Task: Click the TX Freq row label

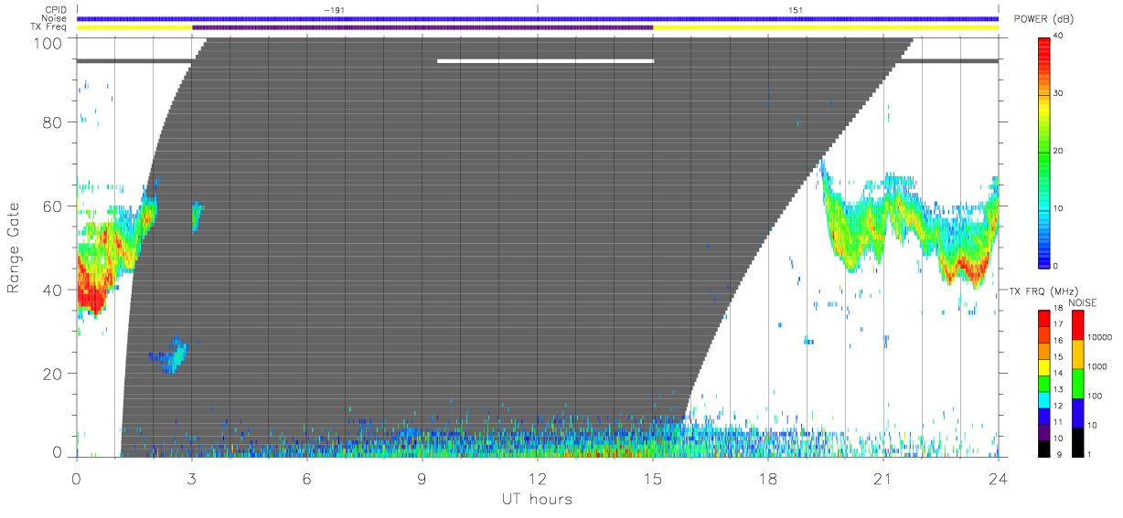Action: pos(50,27)
